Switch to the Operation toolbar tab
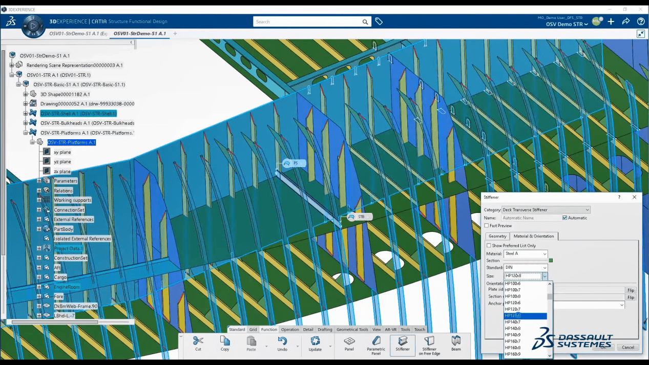The height and width of the screenshot is (365, 649). tap(290, 330)
